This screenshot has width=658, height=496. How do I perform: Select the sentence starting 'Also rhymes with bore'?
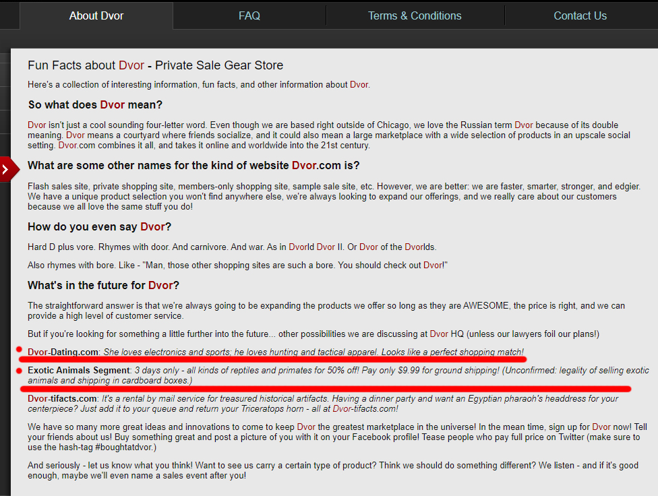237,266
